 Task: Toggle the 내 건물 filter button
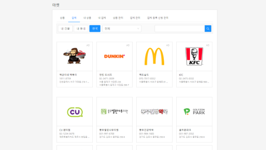tap(65, 29)
